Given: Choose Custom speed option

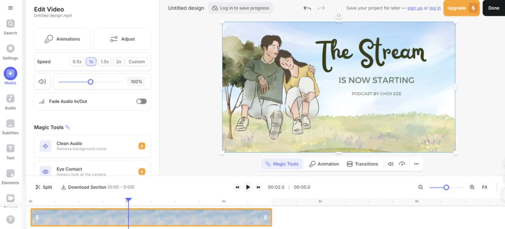Looking at the screenshot, I should pos(137,62).
